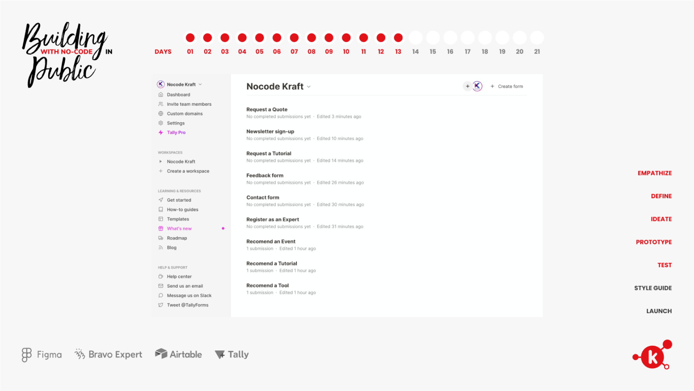Select the IDEATE stage label
The width and height of the screenshot is (694, 391).
coord(661,219)
